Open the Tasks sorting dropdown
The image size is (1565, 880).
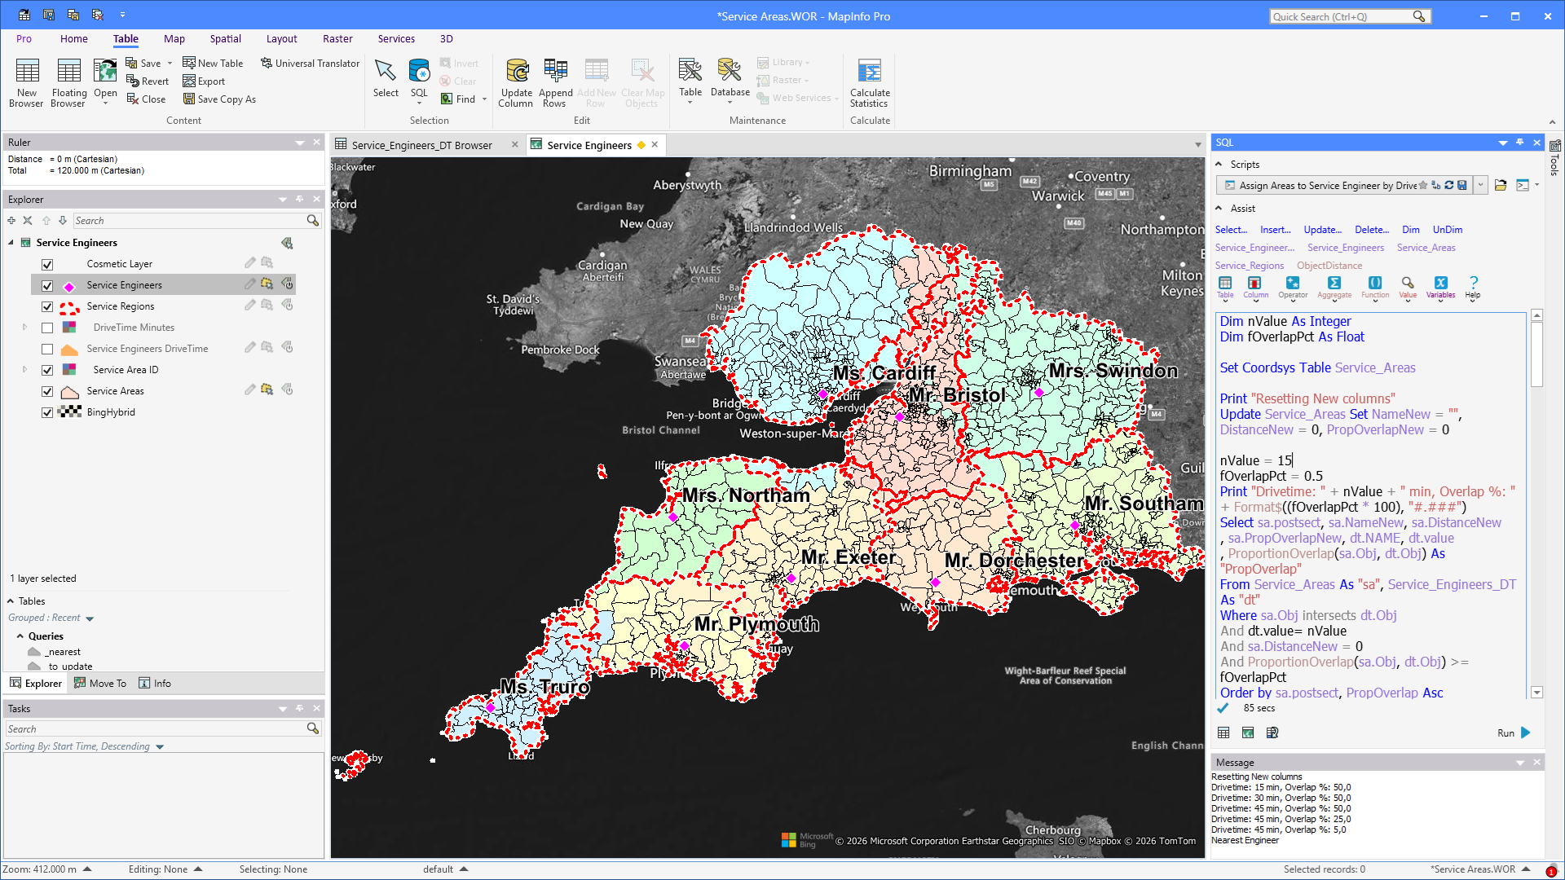[160, 746]
